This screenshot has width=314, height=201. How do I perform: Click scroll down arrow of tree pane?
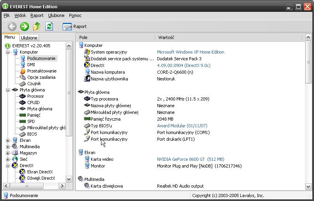coord(69,179)
